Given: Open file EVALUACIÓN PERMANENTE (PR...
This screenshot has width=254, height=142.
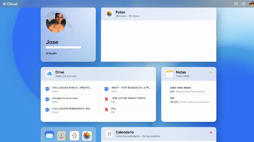Looking at the screenshot, I should 72,109.
